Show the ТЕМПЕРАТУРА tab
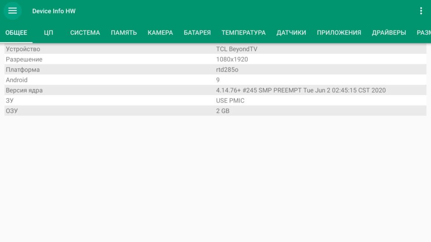Screen dimensions: 431x242 click(x=244, y=33)
